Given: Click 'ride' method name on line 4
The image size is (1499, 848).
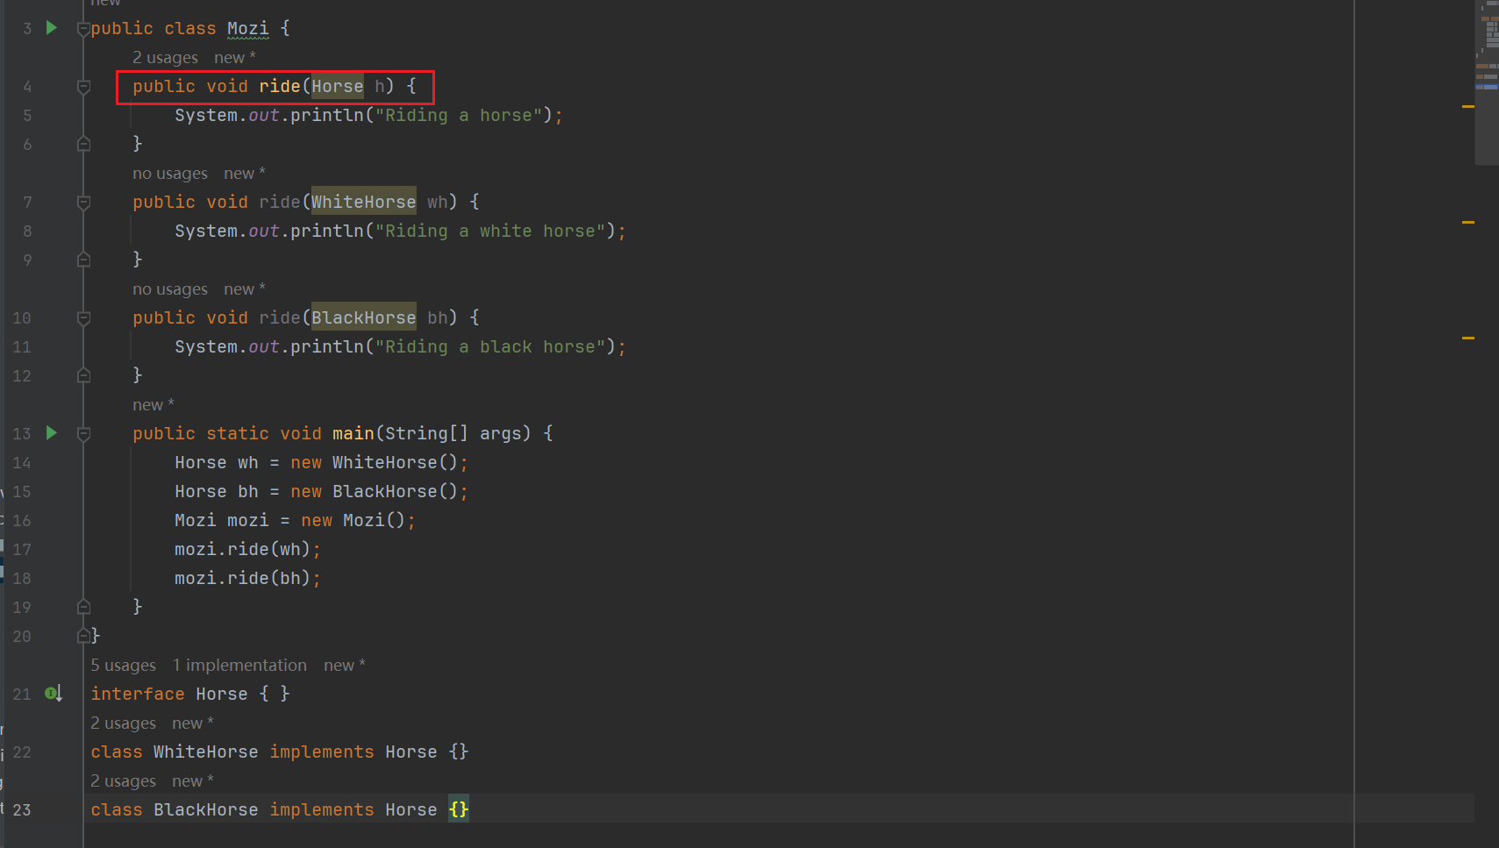Looking at the screenshot, I should (280, 87).
